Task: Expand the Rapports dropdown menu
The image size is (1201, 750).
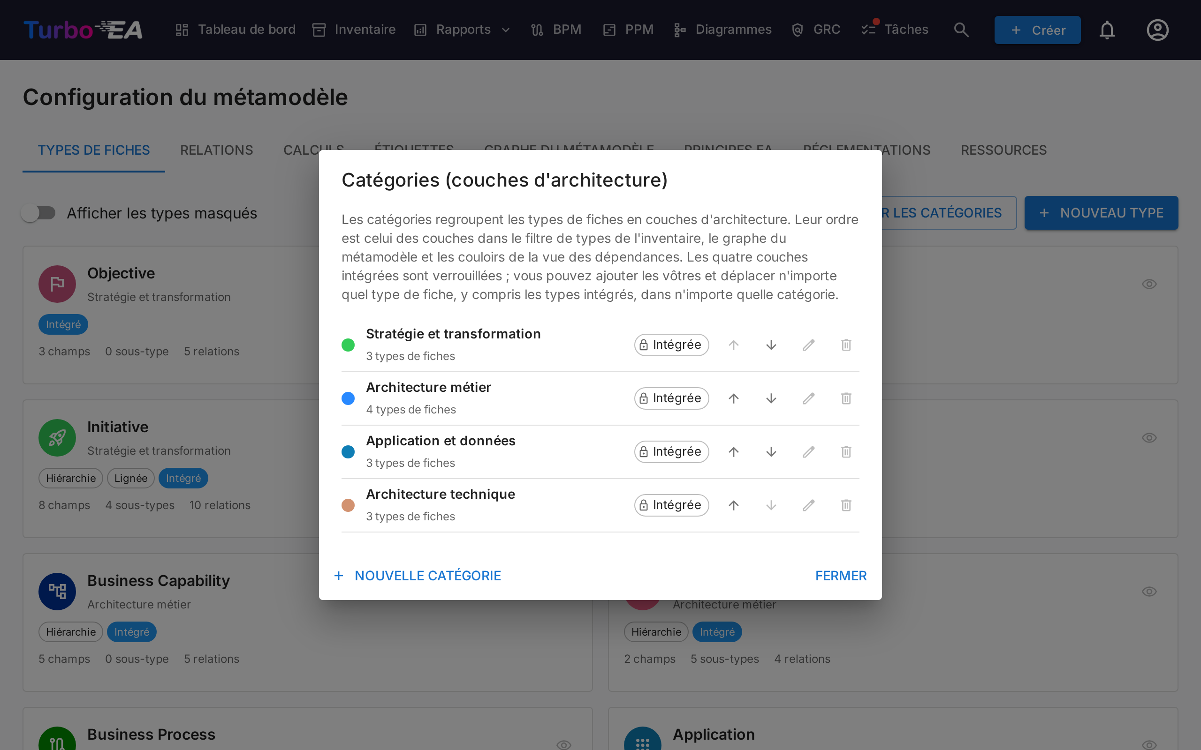Action: coord(462,30)
